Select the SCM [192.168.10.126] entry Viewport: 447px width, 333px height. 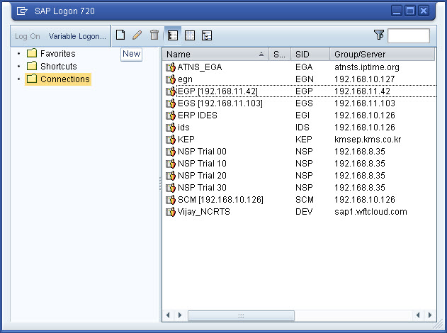coord(220,200)
